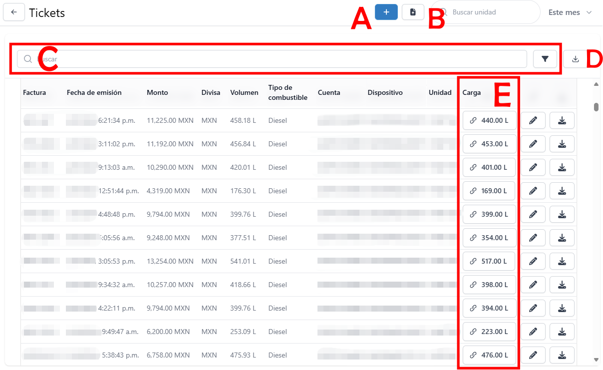Click the Buscar unidad search field
This screenshot has width=603, height=370.
[x=492, y=12]
